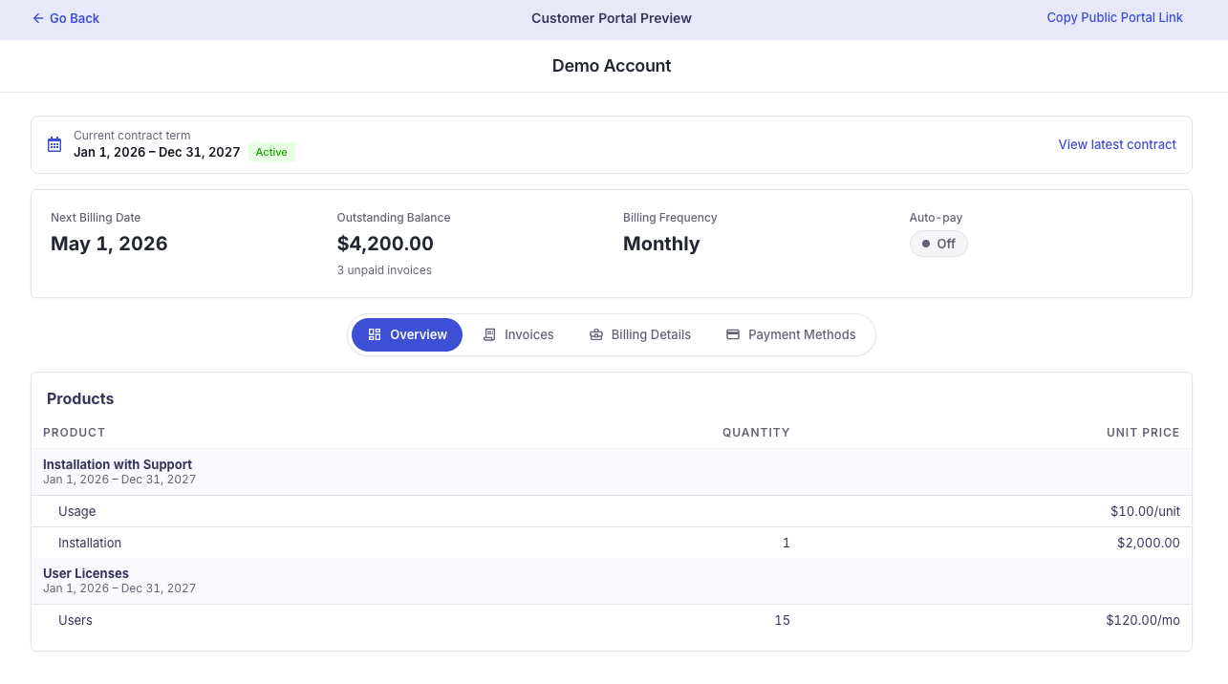
Task: Open the Payment Methods tab
Action: click(x=791, y=334)
